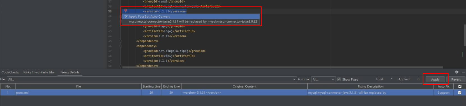This screenshot has width=466, height=106.
Task: Sort by the Ending Line column header
Action: [x=171, y=86]
